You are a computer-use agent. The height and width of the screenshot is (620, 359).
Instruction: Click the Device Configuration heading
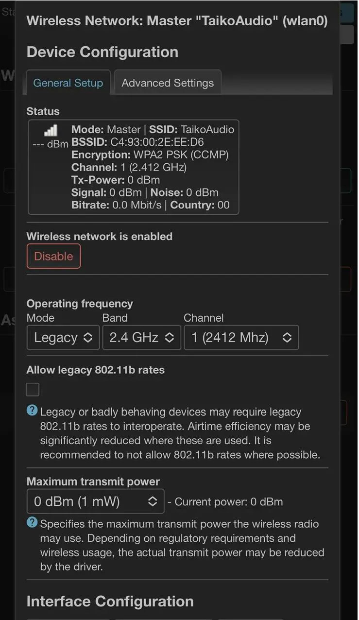coord(103,52)
